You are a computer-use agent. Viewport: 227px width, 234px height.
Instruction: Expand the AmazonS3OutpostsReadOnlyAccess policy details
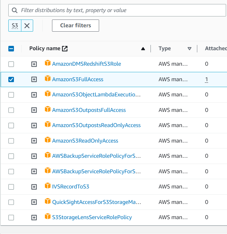pyautogui.click(x=34, y=126)
